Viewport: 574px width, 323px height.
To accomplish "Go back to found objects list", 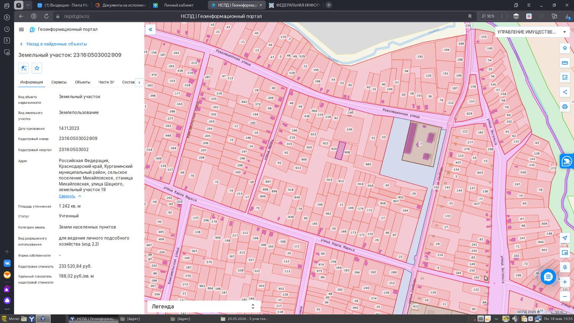I will pos(54,44).
